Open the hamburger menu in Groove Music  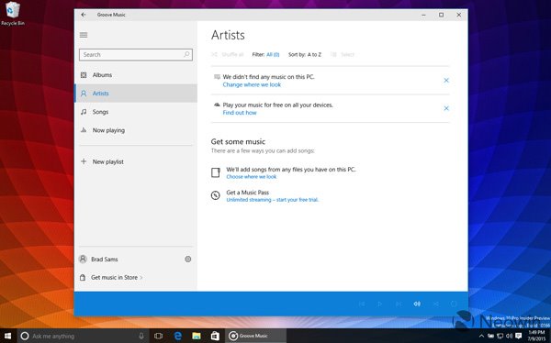click(x=84, y=35)
